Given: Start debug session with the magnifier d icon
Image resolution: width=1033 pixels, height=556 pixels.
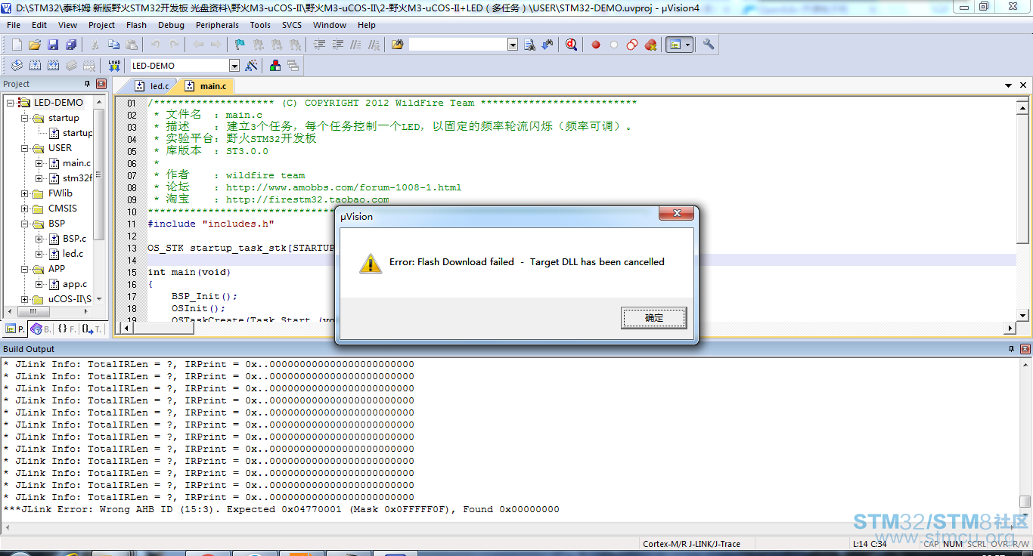Looking at the screenshot, I should [x=571, y=45].
